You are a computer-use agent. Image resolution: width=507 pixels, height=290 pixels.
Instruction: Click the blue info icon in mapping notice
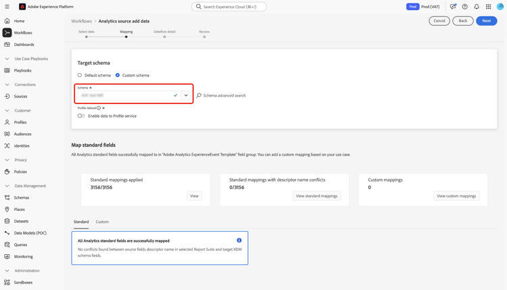tap(239, 241)
